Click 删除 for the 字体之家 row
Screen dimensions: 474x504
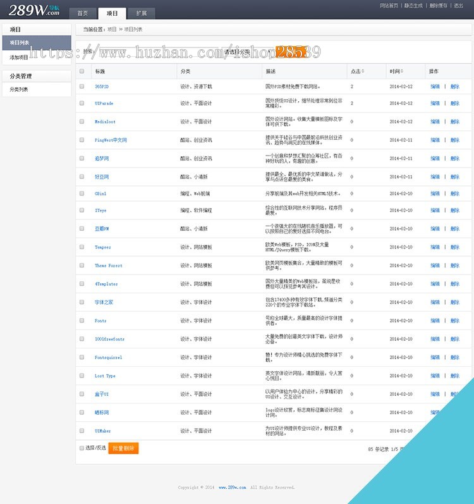(455, 302)
